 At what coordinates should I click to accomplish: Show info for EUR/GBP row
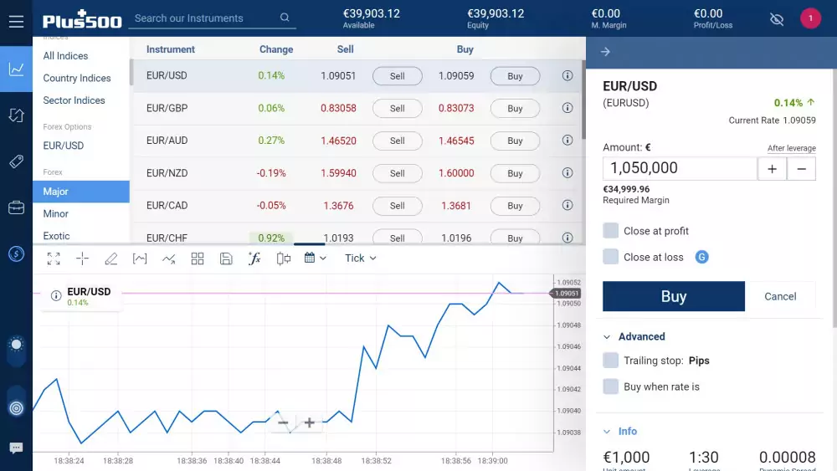pos(567,108)
